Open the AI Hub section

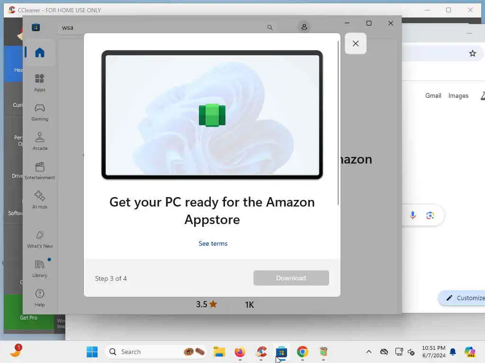pyautogui.click(x=40, y=200)
